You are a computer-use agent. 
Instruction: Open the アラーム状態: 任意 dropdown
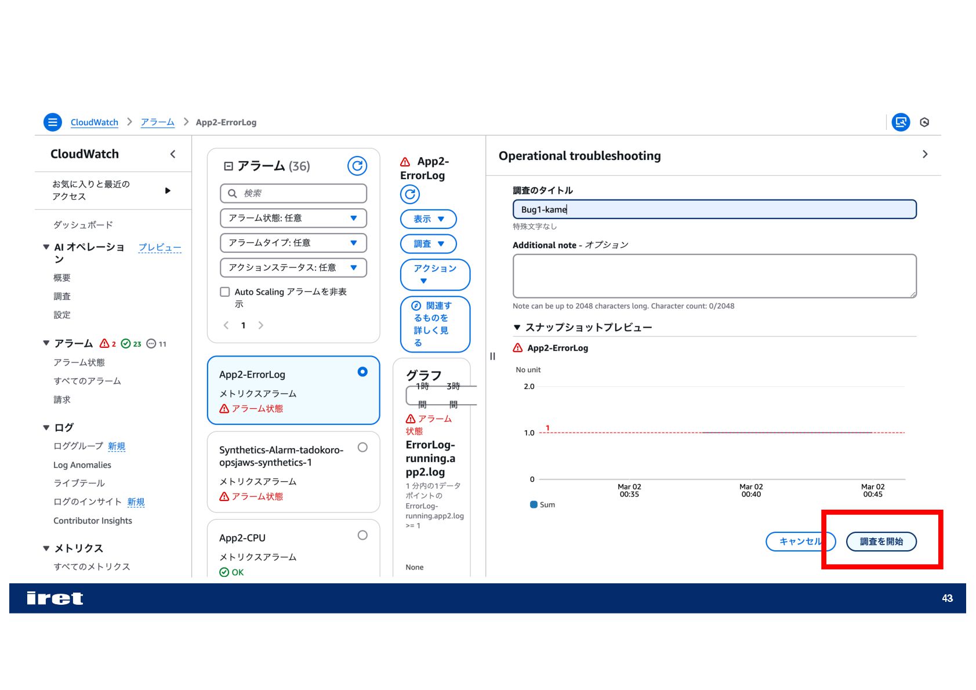click(293, 218)
